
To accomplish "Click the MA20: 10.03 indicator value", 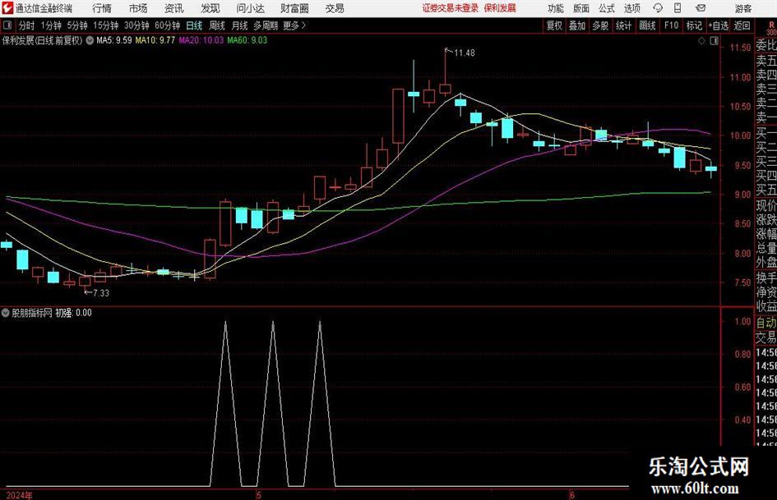I will [x=201, y=40].
